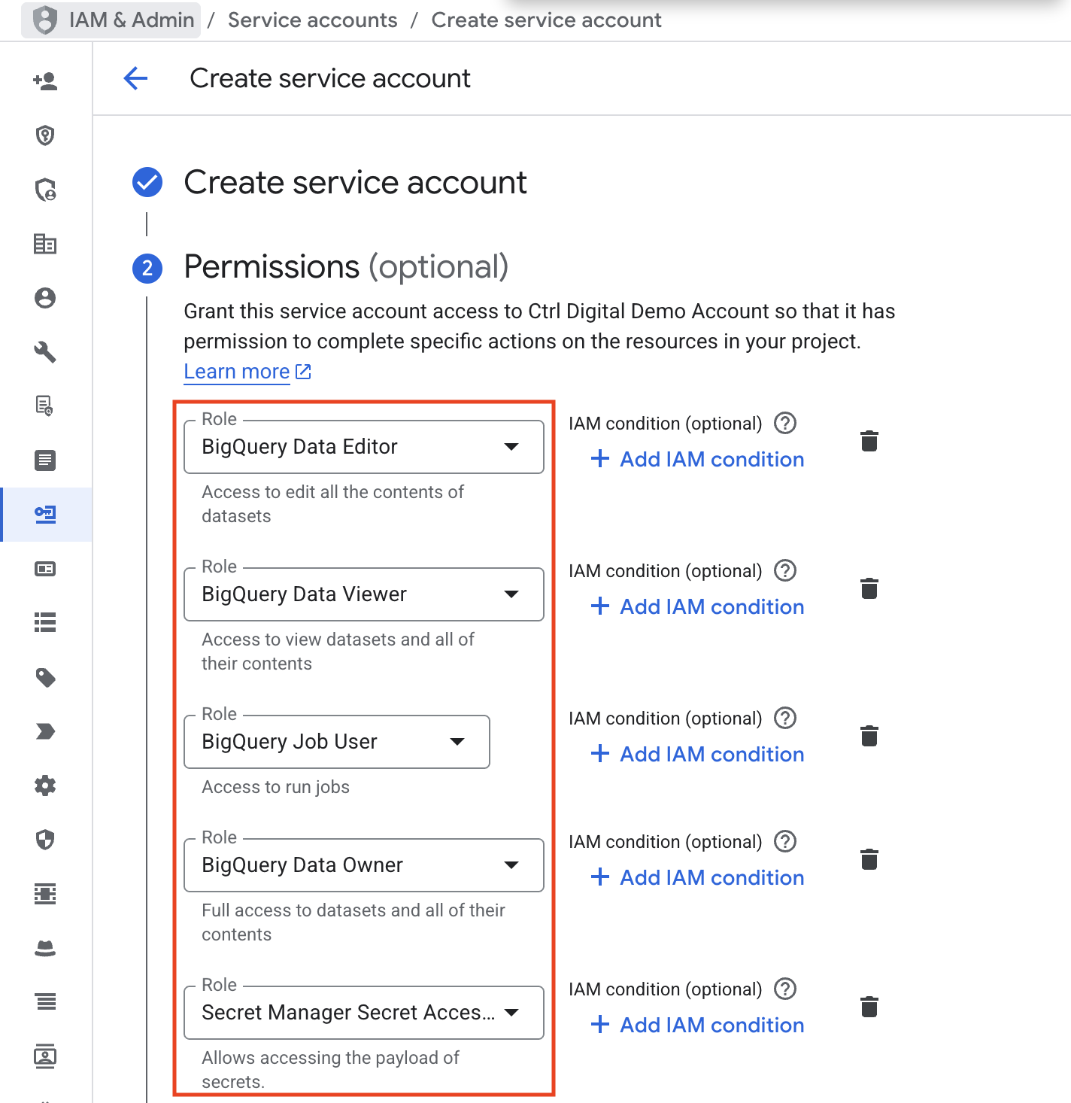Open the wrench tools sidebar icon
The height and width of the screenshot is (1103, 1071).
click(45, 352)
